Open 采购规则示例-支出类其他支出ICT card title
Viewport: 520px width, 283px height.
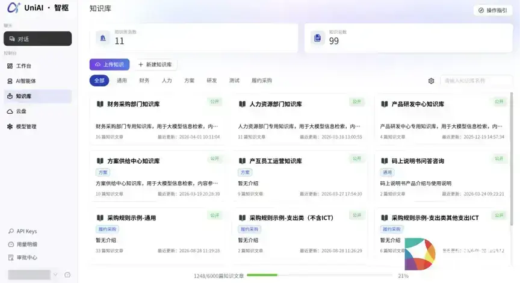click(x=435, y=218)
